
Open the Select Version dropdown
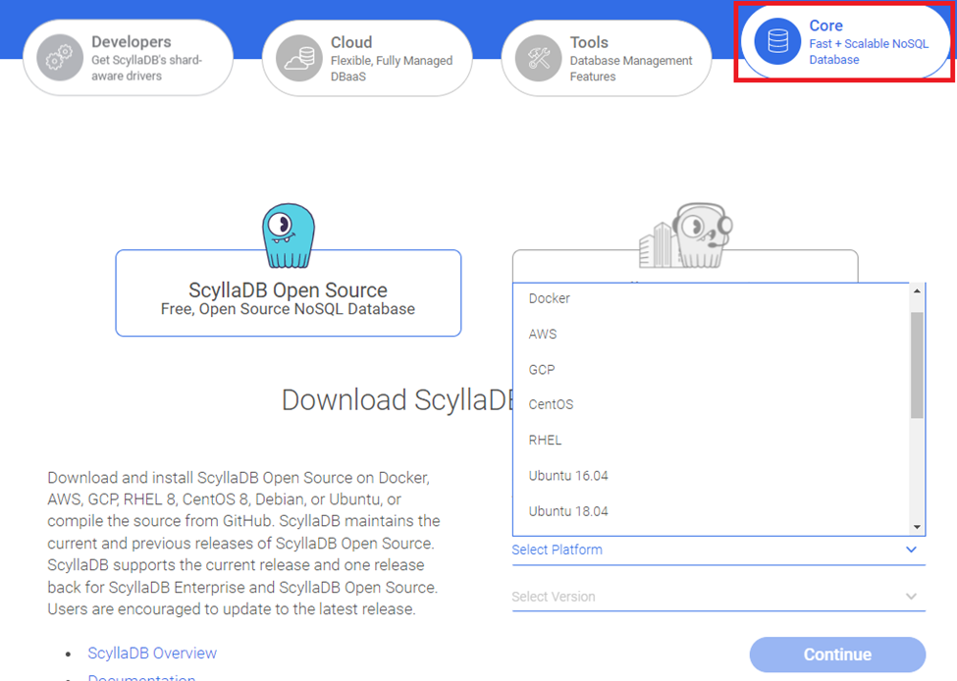click(x=718, y=597)
